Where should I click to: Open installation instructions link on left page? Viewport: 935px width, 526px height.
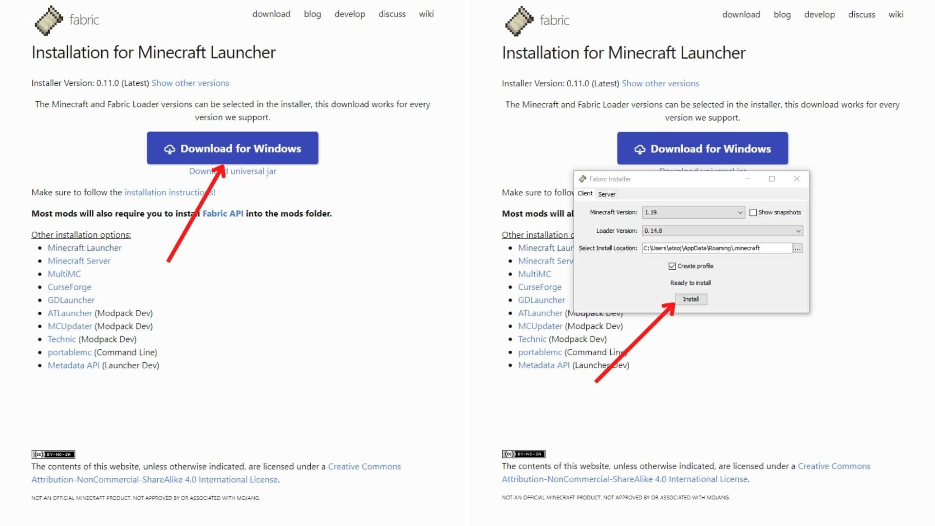[x=170, y=192]
